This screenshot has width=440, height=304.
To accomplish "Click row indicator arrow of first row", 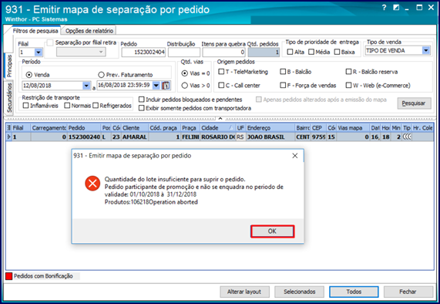I will pyautogui.click(x=8, y=137).
